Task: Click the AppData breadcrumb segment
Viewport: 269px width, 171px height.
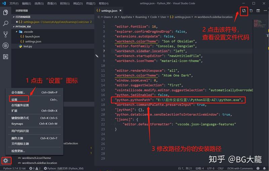Action: 126,17
